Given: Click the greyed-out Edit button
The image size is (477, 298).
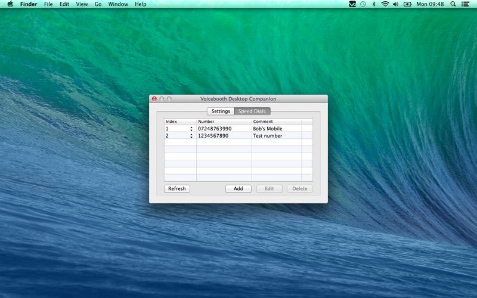Looking at the screenshot, I should 270,188.
